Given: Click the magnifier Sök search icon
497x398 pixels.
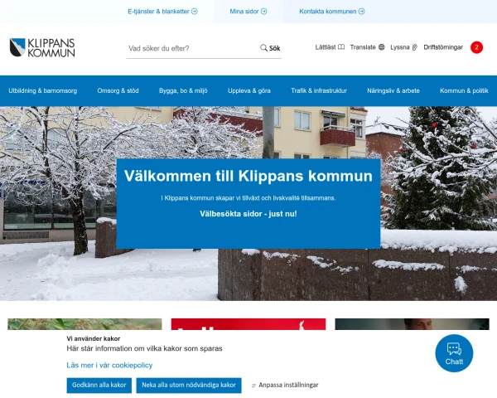Looking at the screenshot, I should point(263,47).
